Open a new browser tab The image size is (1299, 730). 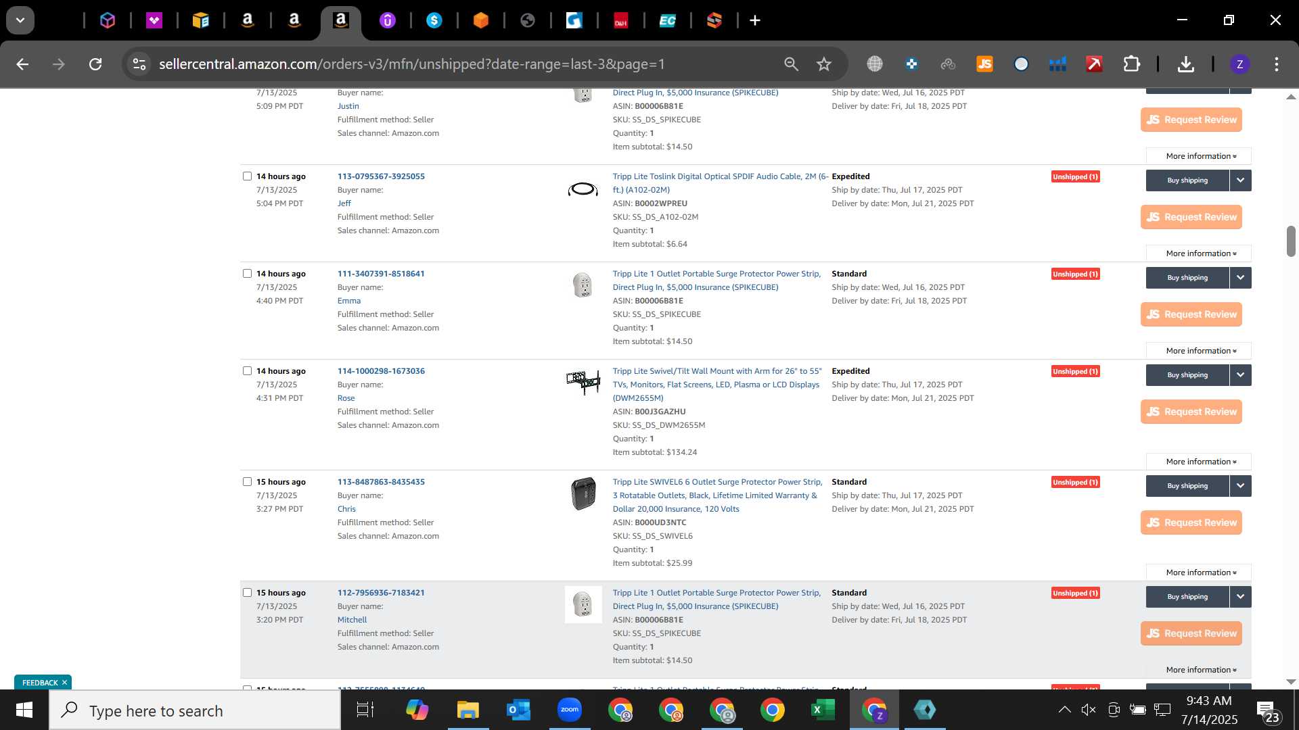click(755, 20)
